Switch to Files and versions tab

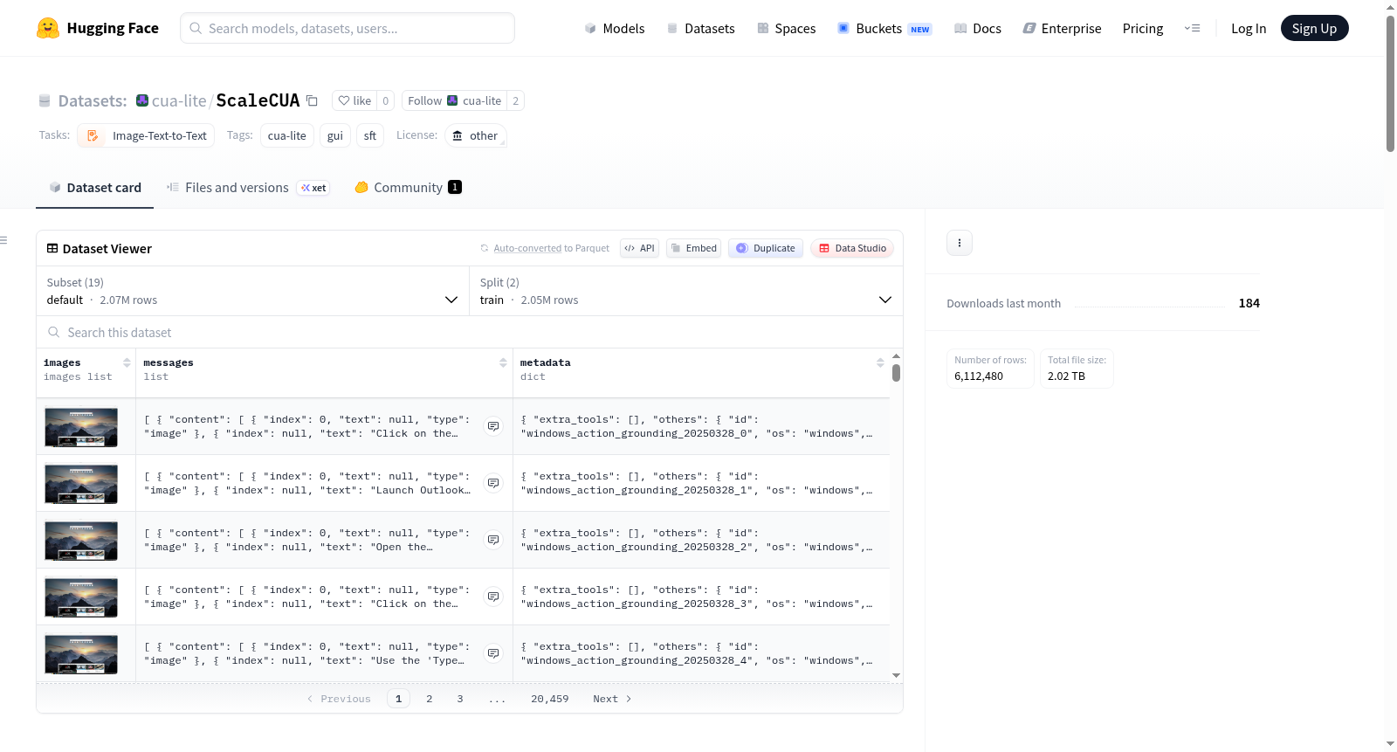coord(248,187)
